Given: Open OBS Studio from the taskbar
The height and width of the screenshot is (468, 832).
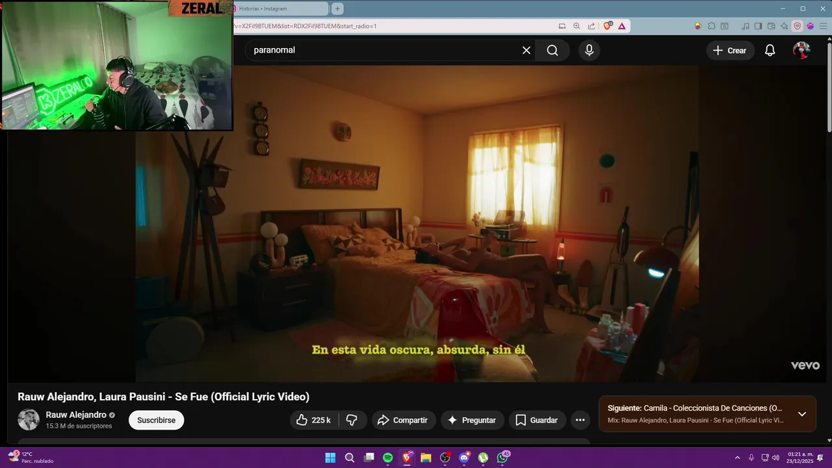Looking at the screenshot, I should [x=445, y=458].
